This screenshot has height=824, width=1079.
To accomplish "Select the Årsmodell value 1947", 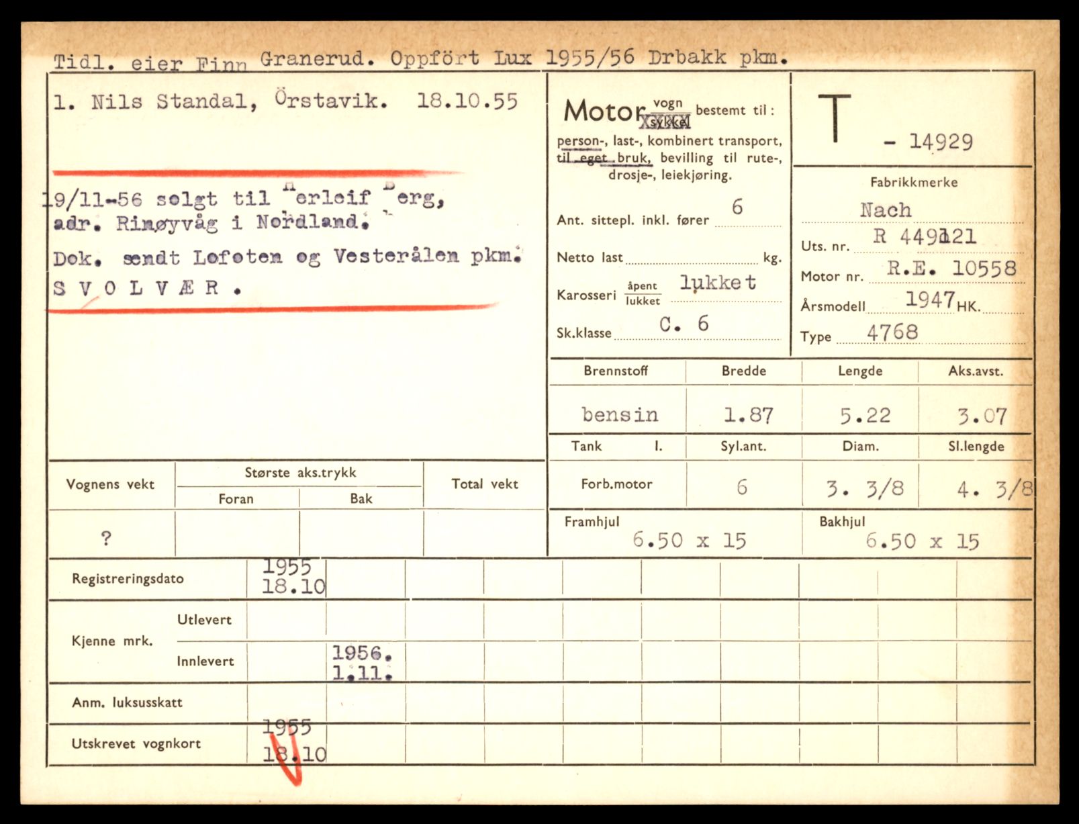I will [930, 300].
